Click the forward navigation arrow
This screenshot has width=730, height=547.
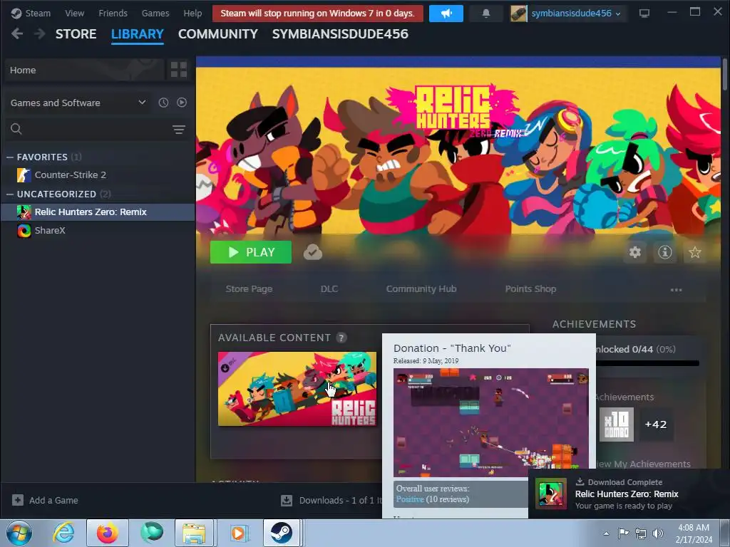coord(40,34)
